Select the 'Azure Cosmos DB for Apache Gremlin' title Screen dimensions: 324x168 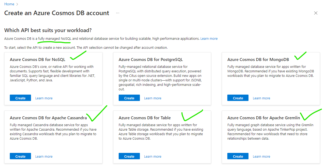coord(264,118)
